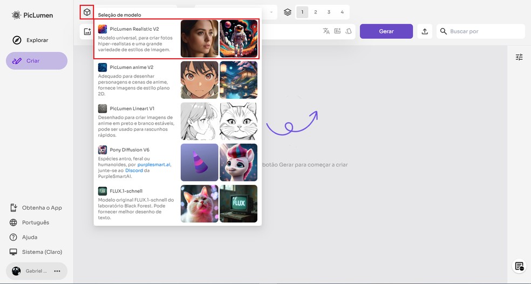Click the Obtenha o App phone icon
The height and width of the screenshot is (284, 531).
(x=13, y=207)
